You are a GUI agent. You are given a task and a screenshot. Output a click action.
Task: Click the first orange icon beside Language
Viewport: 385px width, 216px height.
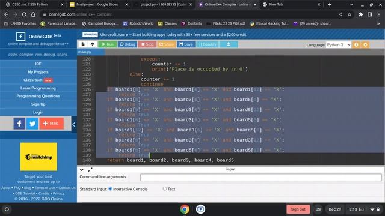pyautogui.click(x=356, y=45)
